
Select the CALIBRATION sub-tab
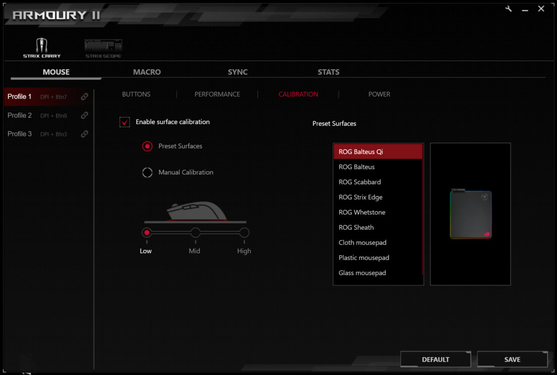[x=298, y=94]
